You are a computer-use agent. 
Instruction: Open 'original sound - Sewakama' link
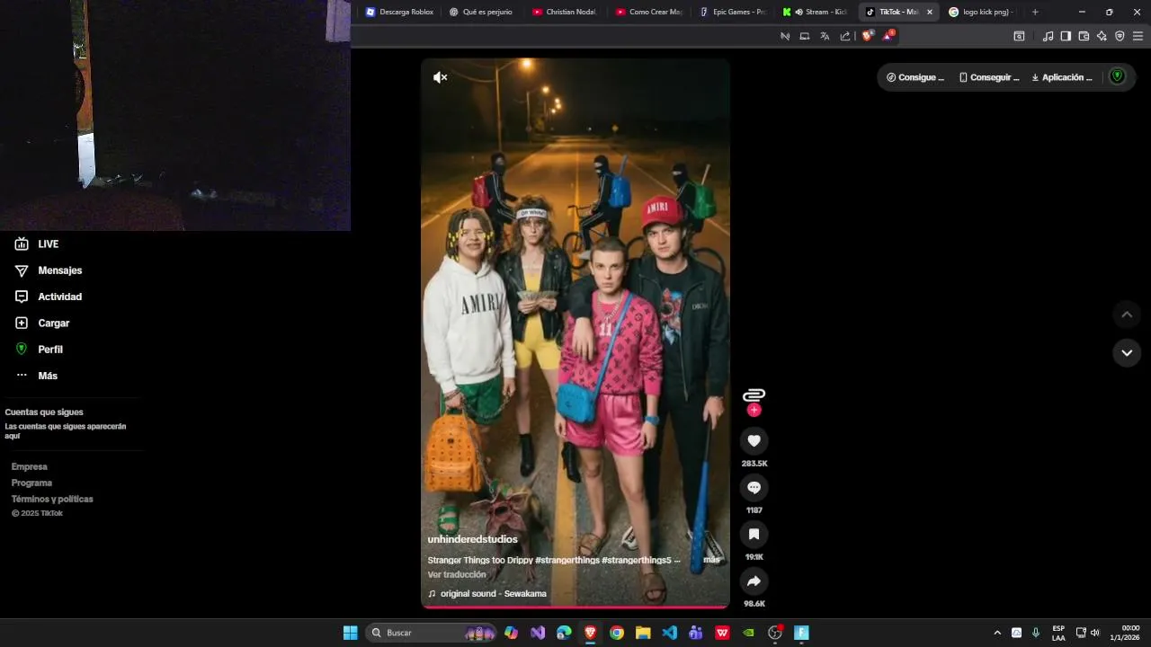[486, 594]
